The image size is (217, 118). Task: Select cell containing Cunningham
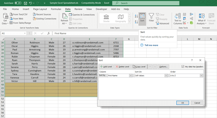(35, 71)
